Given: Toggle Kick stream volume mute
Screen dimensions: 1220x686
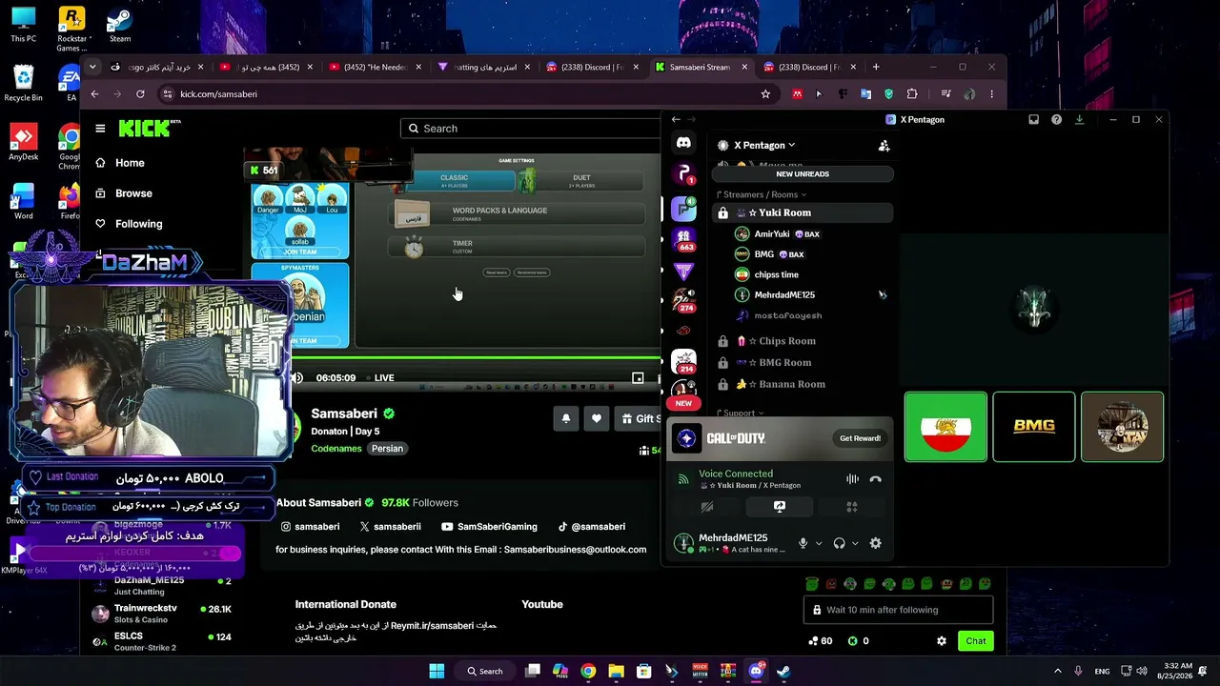Looking at the screenshot, I should tap(297, 378).
